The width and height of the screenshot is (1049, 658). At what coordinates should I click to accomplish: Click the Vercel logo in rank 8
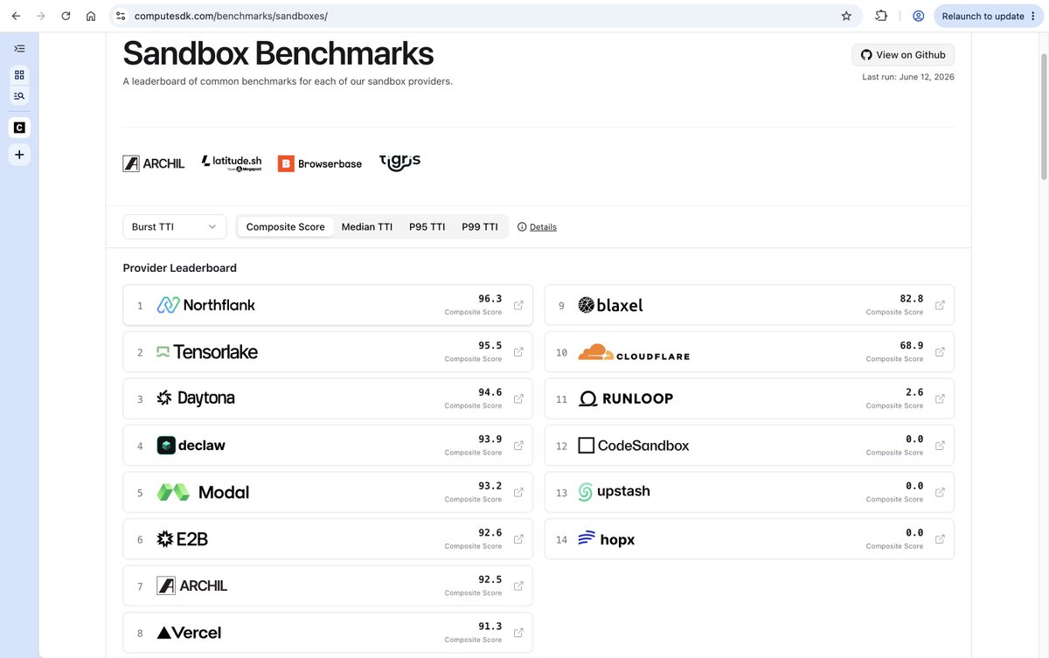tap(189, 633)
